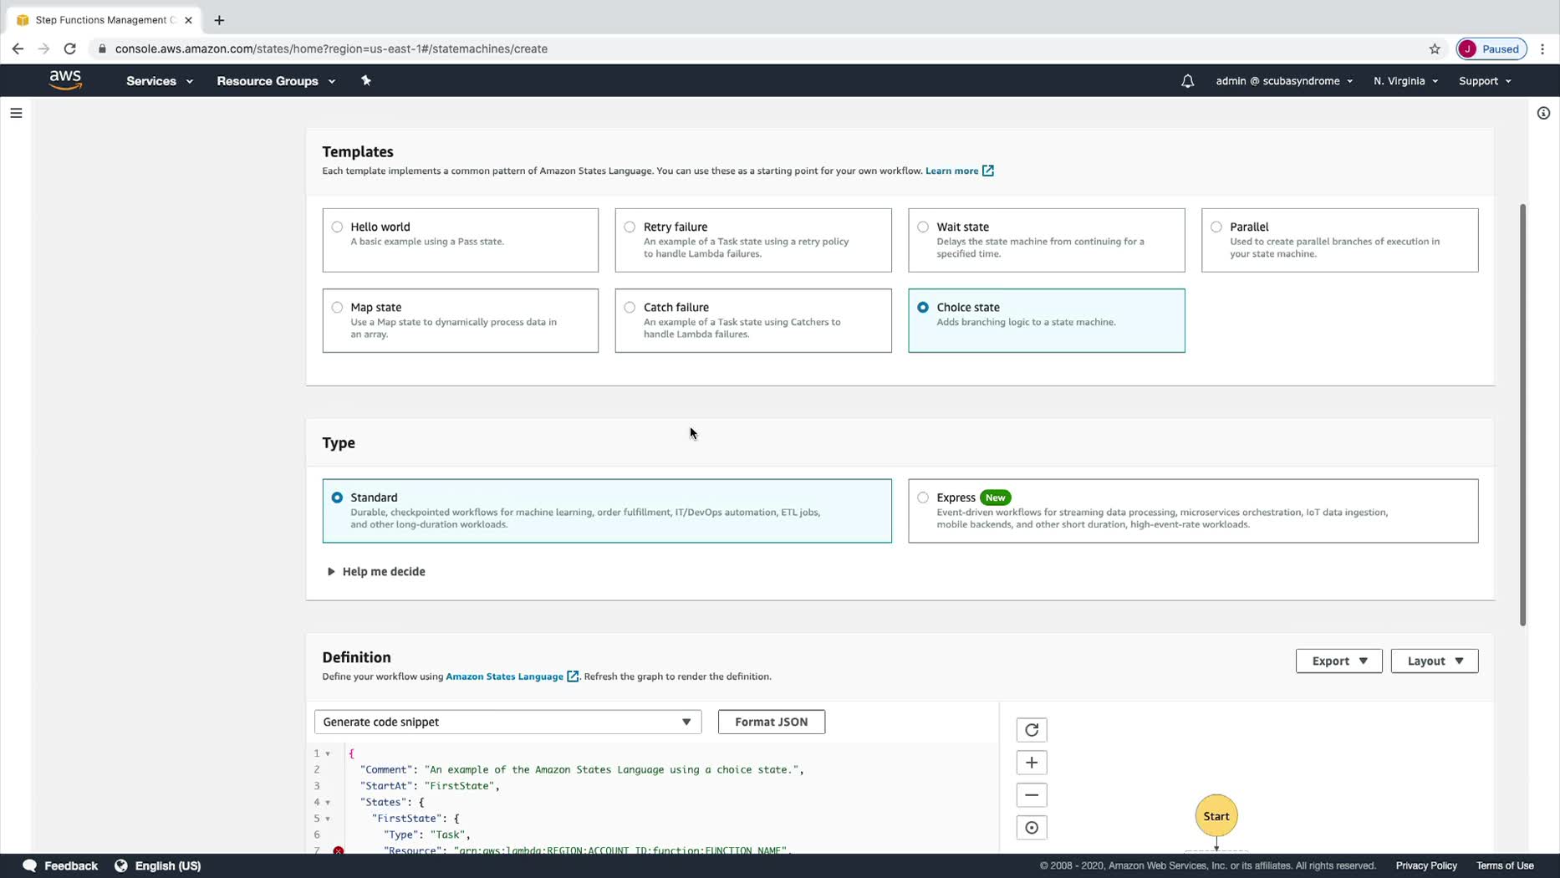The height and width of the screenshot is (878, 1560).
Task: Click the AWS logo home icon
Action: coord(65,80)
